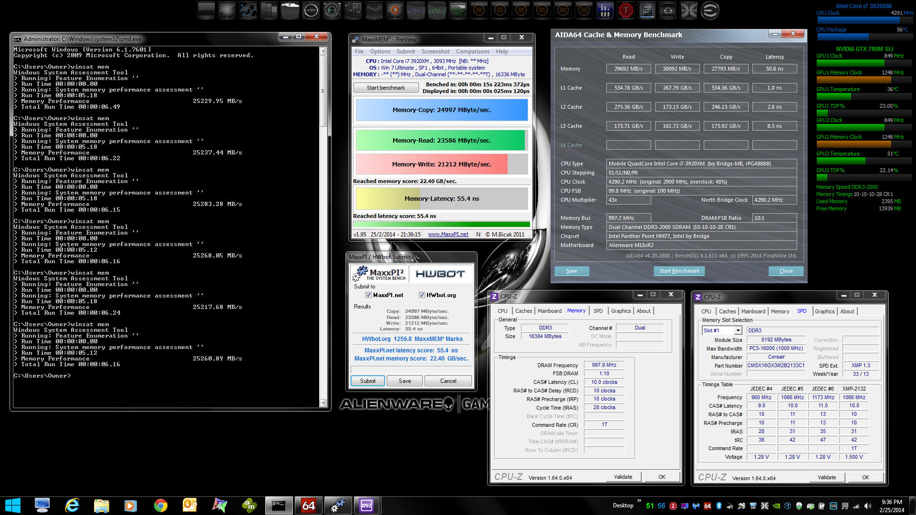916x515 pixels.
Task: Click the red T stop-sign icon in dock
Action: coord(625,10)
